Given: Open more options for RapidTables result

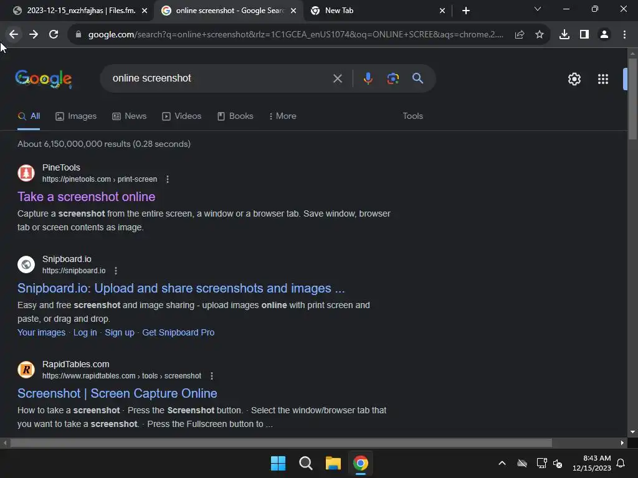Looking at the screenshot, I should pos(212,376).
